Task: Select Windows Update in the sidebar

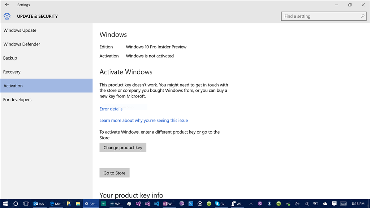Action: [46, 30]
